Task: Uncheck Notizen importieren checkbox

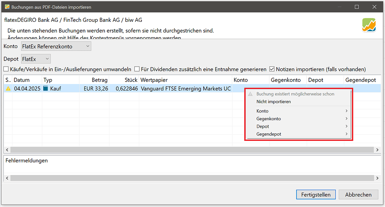Action: pos(272,70)
